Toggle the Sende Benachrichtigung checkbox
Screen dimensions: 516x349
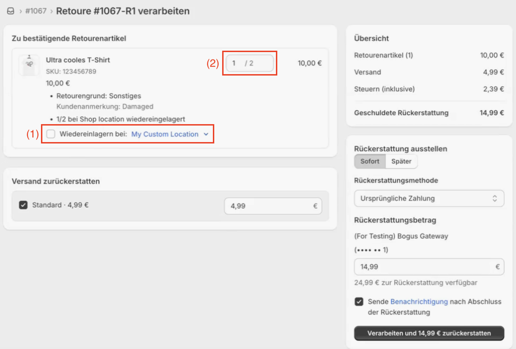click(x=359, y=302)
